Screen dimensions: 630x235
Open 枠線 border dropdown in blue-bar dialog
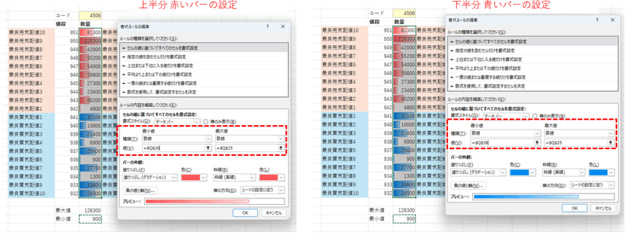pyautogui.click(x=564, y=172)
